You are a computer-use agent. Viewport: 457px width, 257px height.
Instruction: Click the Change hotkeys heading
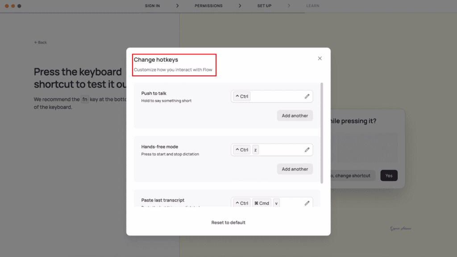156,60
